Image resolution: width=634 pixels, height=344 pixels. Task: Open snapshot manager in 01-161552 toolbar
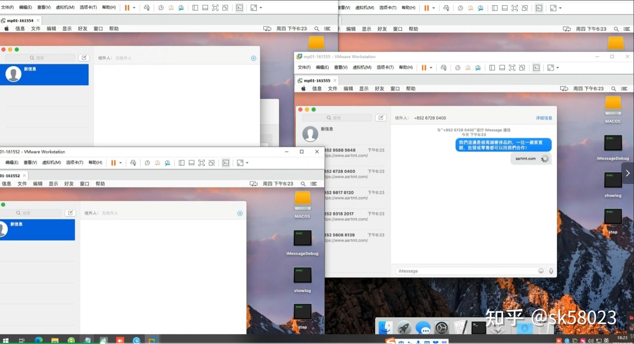(x=167, y=163)
